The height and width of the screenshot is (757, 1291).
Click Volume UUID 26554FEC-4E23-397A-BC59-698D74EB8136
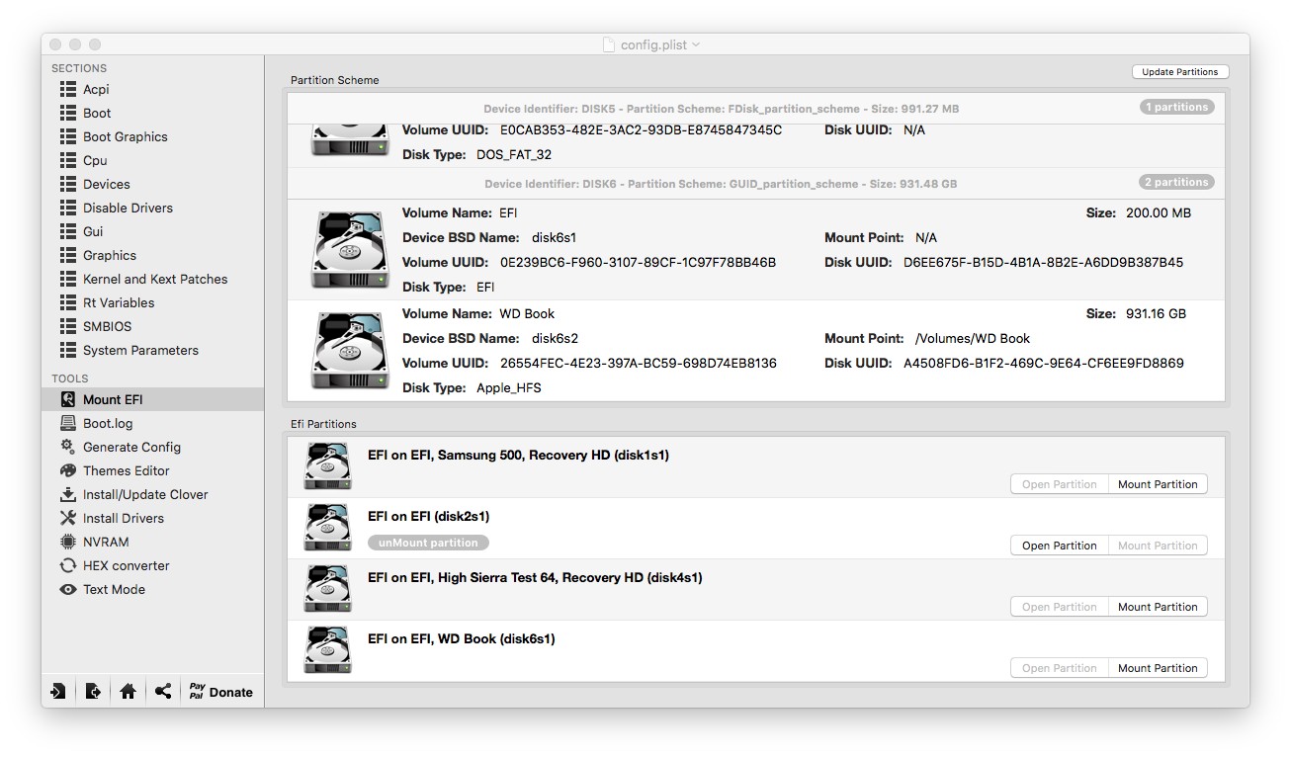click(639, 364)
